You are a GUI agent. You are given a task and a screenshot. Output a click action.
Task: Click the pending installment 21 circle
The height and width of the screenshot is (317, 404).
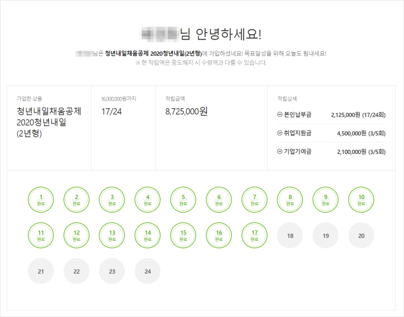(41, 271)
